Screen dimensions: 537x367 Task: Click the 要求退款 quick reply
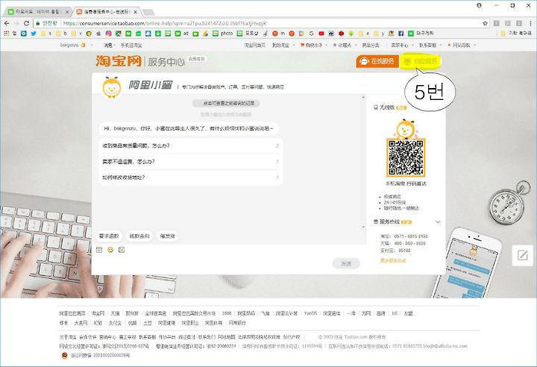109,236
